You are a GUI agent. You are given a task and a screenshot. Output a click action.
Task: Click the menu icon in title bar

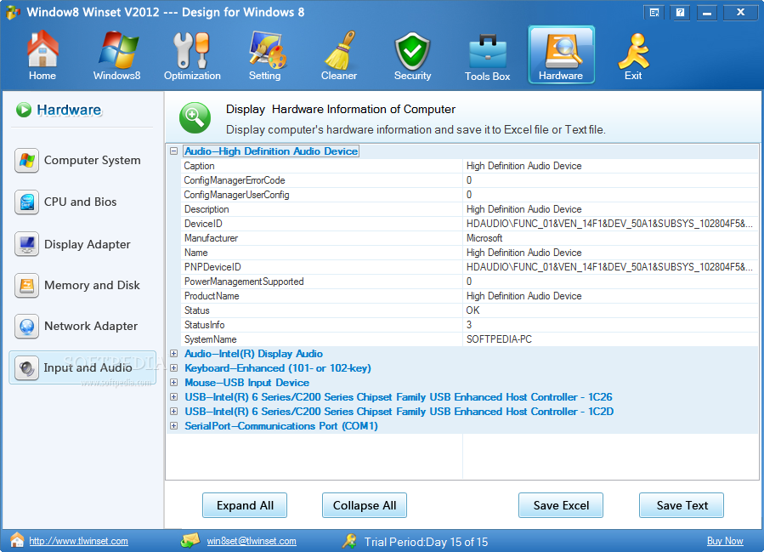[x=654, y=13]
